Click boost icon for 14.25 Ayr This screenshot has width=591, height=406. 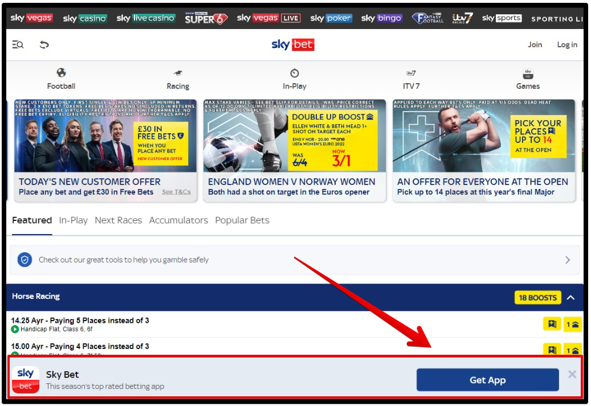pyautogui.click(x=572, y=324)
